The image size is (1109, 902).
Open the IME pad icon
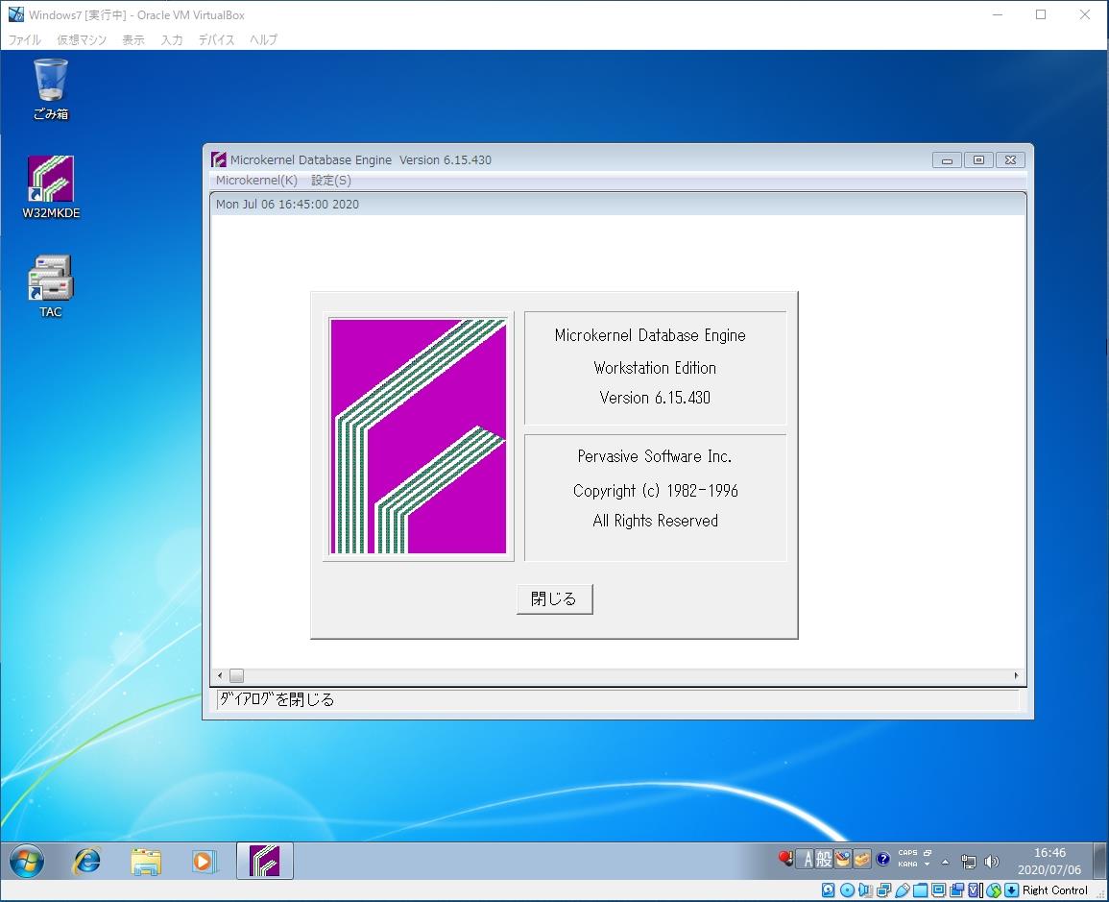click(842, 860)
